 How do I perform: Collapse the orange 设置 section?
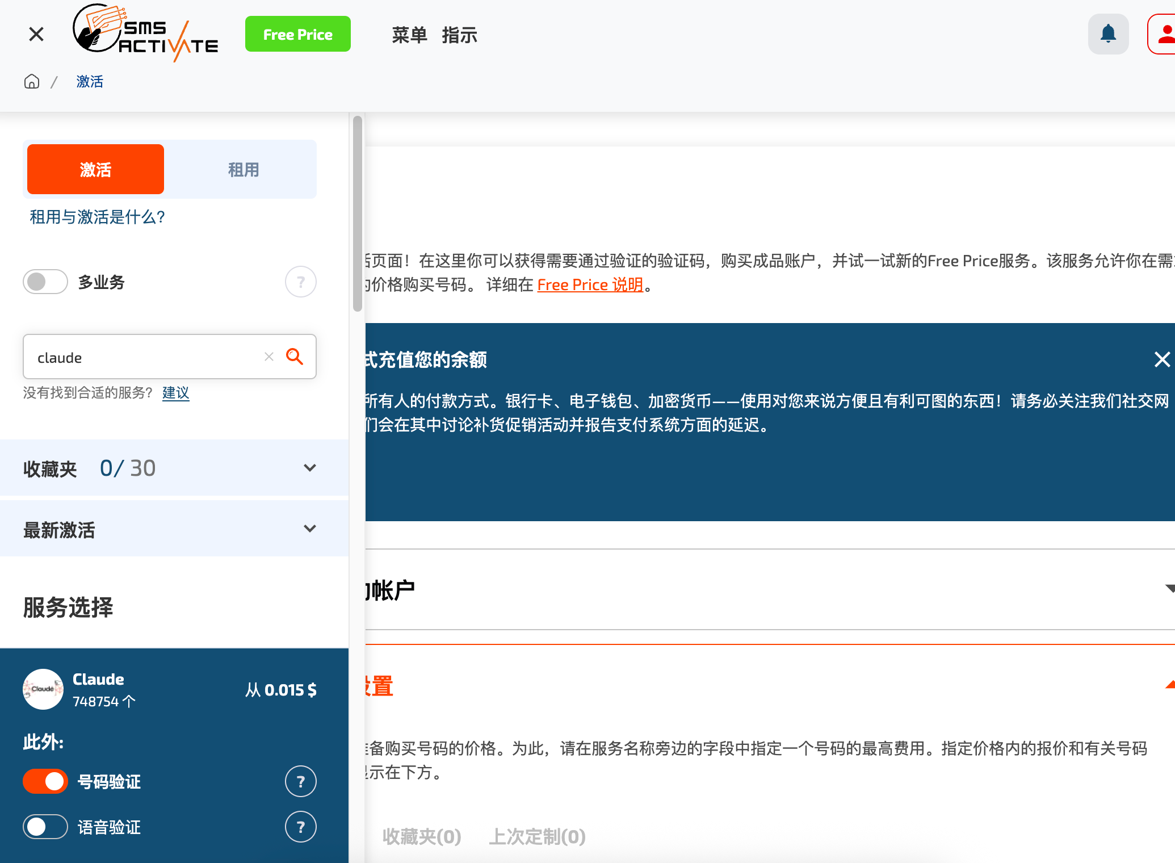pyautogui.click(x=1170, y=685)
